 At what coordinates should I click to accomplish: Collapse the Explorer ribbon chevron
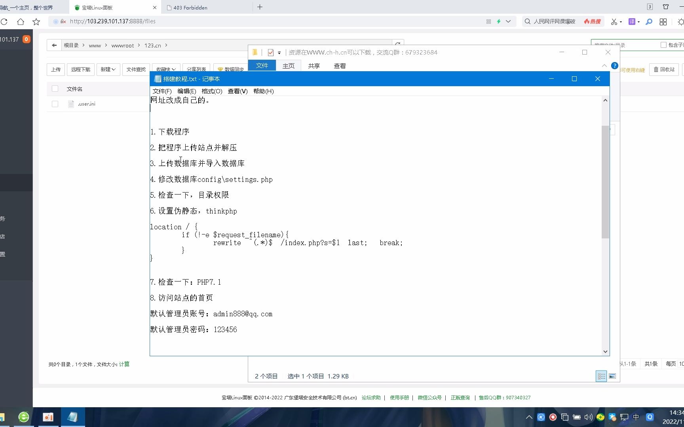(x=604, y=66)
